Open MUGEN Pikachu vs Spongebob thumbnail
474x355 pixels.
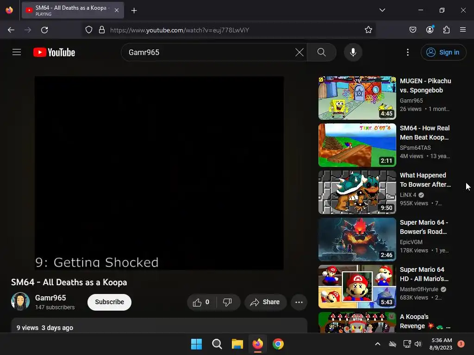point(357,98)
